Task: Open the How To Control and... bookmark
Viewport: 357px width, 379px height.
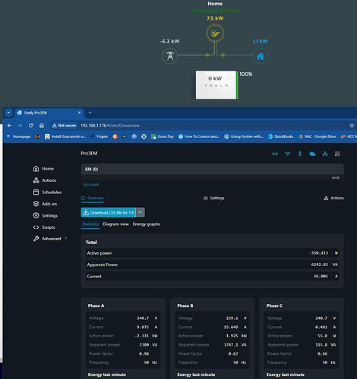Action: pyautogui.click(x=199, y=136)
